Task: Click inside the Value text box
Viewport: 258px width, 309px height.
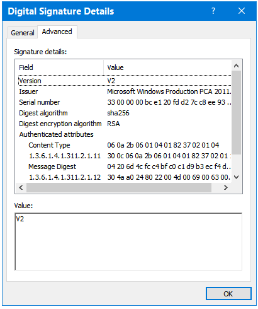Action: click(128, 242)
